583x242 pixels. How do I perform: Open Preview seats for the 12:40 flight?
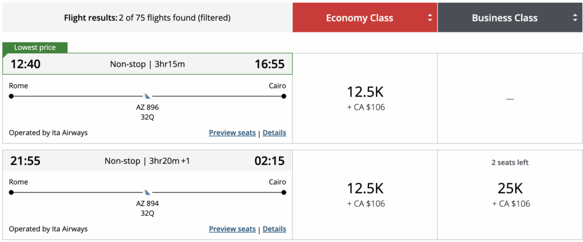click(232, 133)
